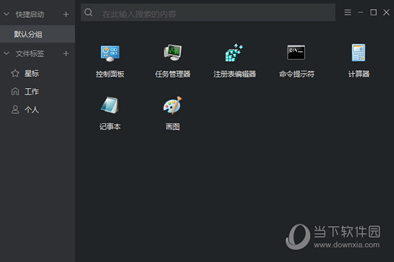Focus the search input field
The image size is (394, 262).
(208, 12)
